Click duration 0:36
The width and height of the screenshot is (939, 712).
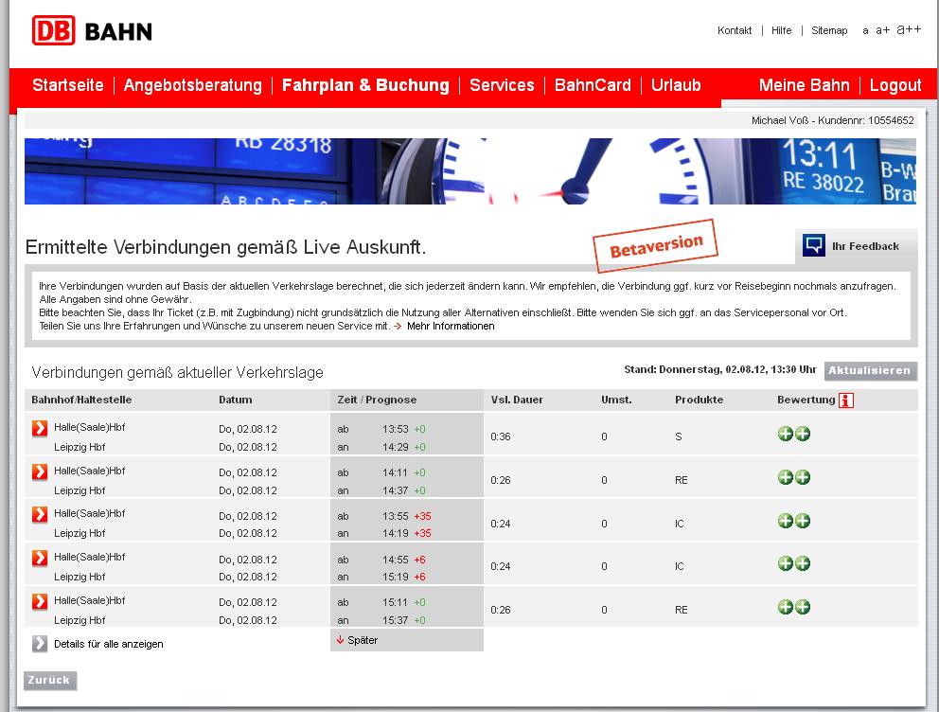(x=501, y=437)
